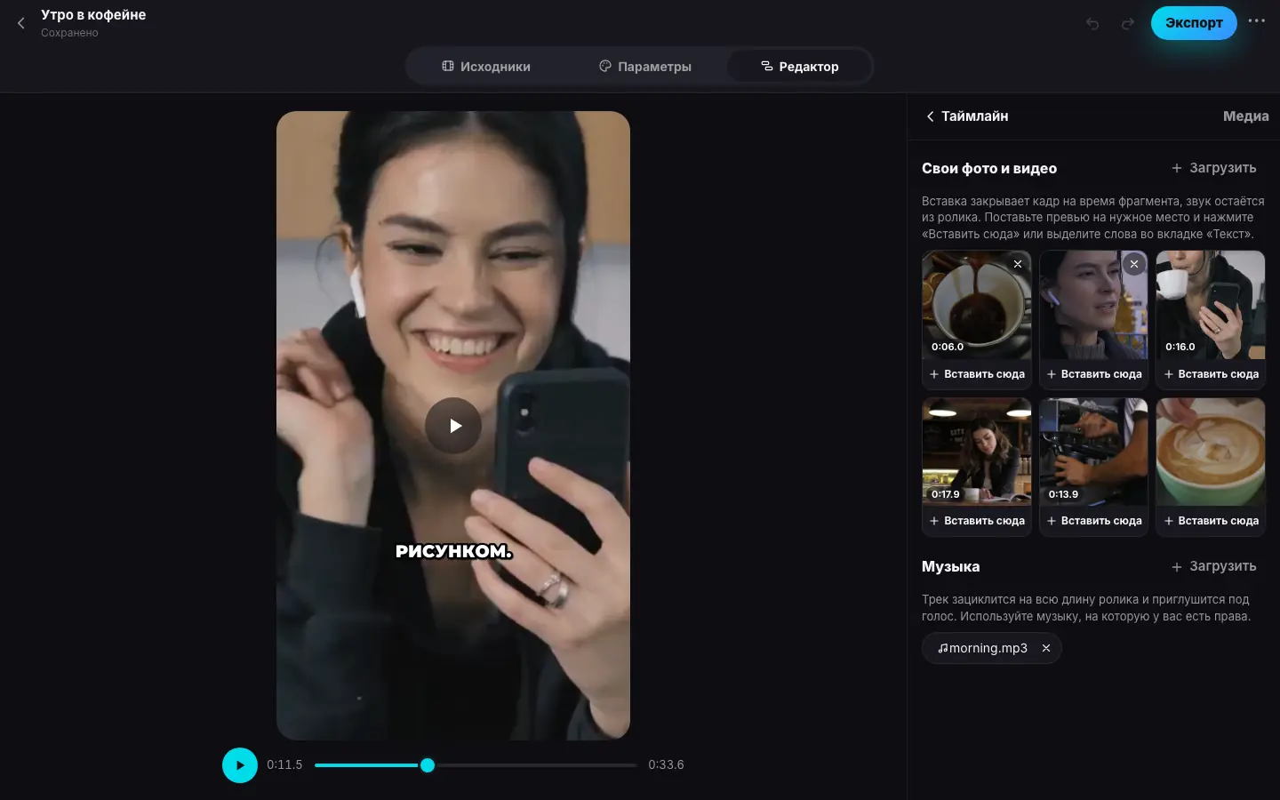Insert the 0:13.9 espresso machine clip here

click(1093, 521)
